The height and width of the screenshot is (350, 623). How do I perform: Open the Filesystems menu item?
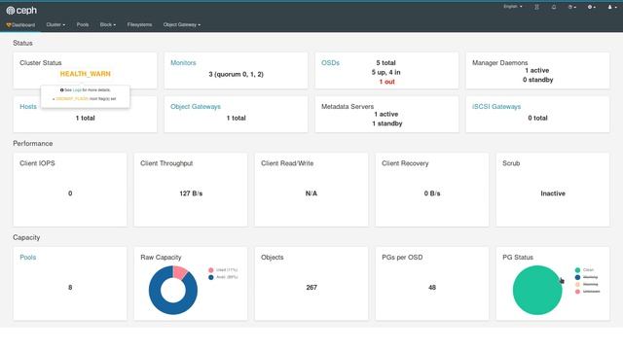[x=139, y=24]
